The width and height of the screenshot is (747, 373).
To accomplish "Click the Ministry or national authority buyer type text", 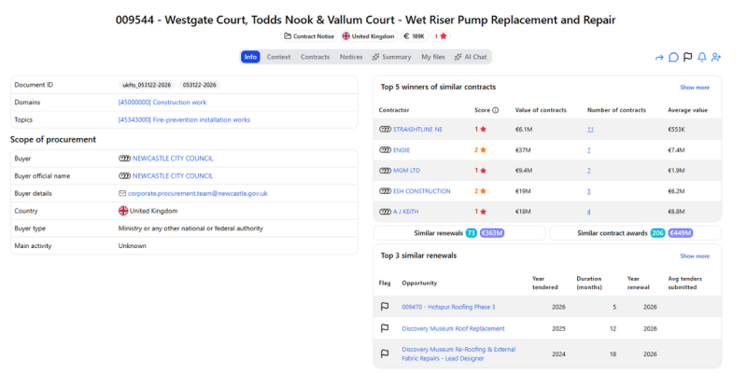I will (190, 228).
